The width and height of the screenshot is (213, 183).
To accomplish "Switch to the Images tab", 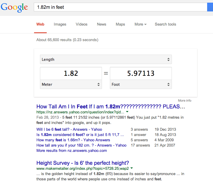I will coord(60,24).
